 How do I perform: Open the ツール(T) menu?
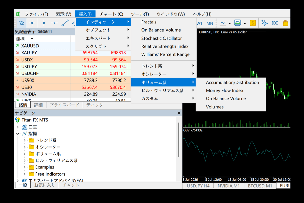140,14
